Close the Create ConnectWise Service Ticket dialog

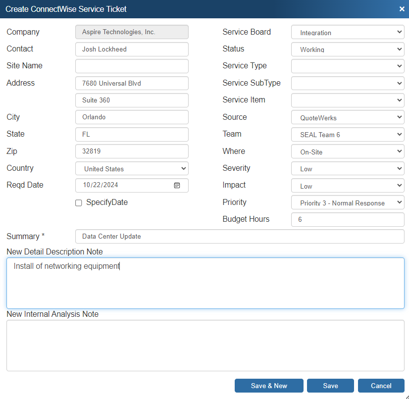tap(402, 8)
